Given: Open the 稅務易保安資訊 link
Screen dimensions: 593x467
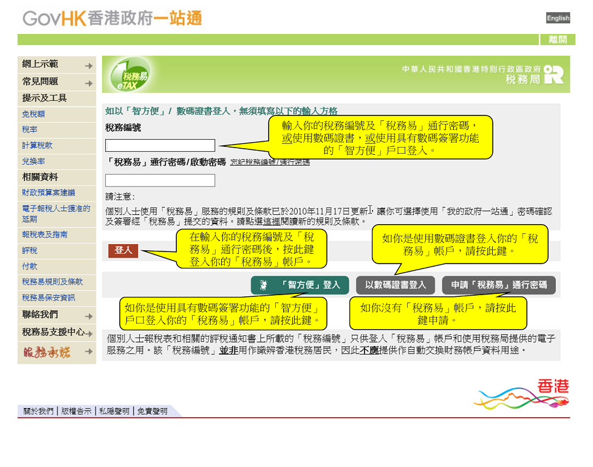Looking at the screenshot, I should point(49,298).
